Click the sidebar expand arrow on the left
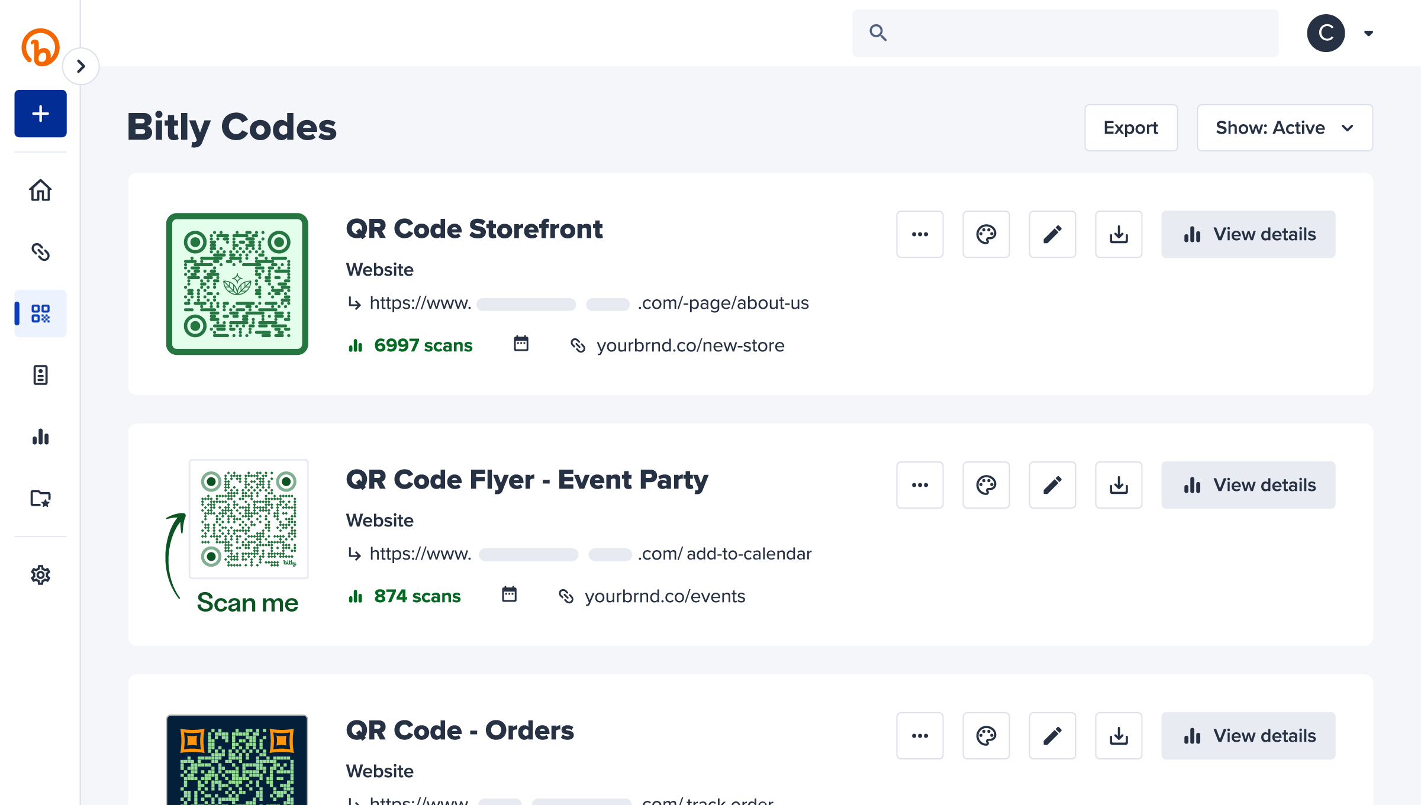The height and width of the screenshot is (805, 1421). coord(80,66)
